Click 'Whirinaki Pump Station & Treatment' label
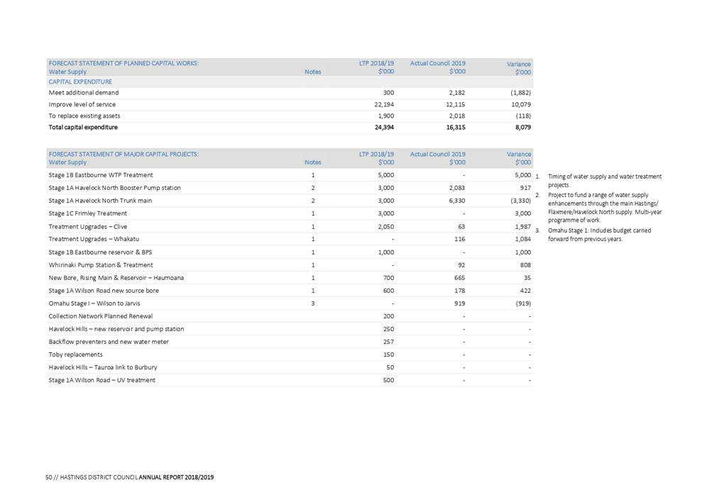Image resolution: width=707 pixels, height=504 pixels. click(x=101, y=265)
